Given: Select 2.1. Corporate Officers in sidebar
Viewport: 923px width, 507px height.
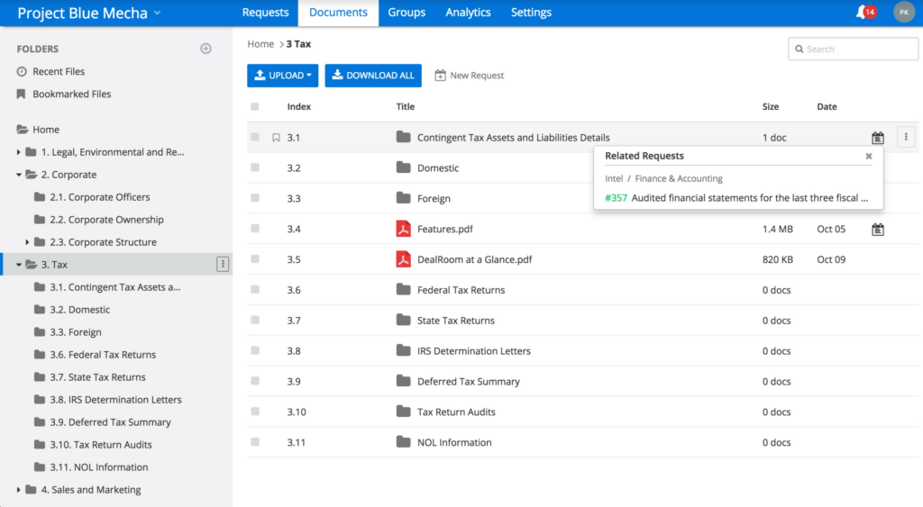Looking at the screenshot, I should tap(99, 197).
